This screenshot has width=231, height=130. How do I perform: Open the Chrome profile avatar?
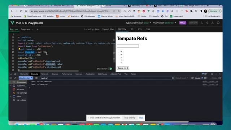click(x=205, y=11)
